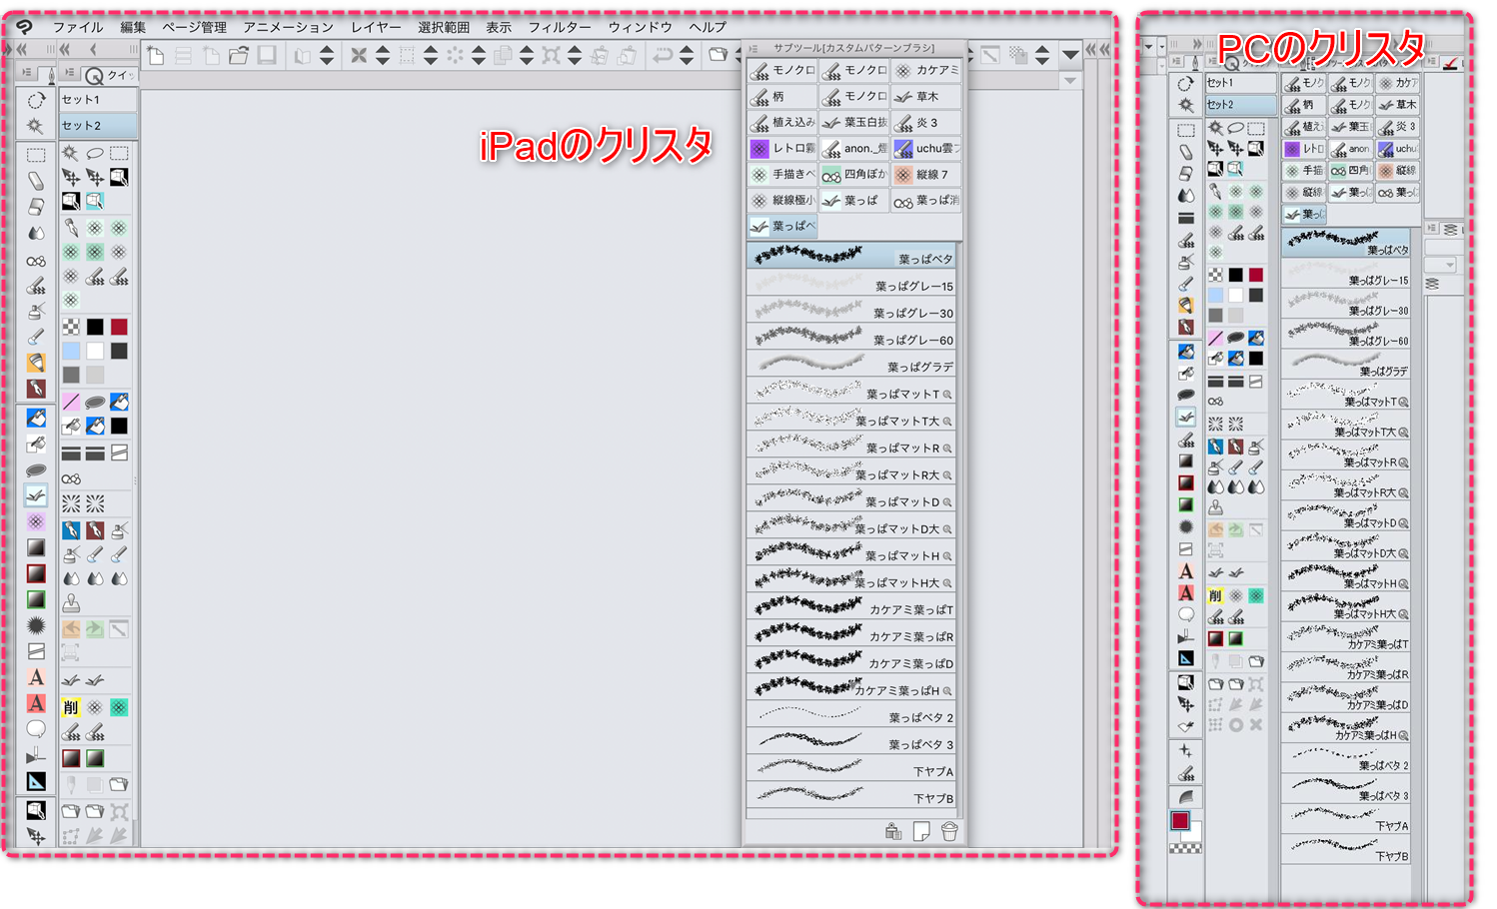Choose the 草木 sub tool group in iPad panel
1497x909 pixels.
point(926,97)
